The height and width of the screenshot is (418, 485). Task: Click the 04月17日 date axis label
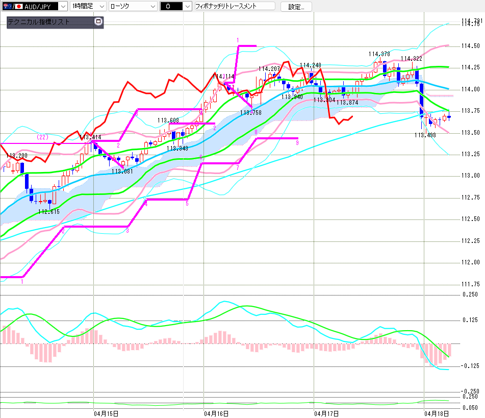tap(327, 413)
